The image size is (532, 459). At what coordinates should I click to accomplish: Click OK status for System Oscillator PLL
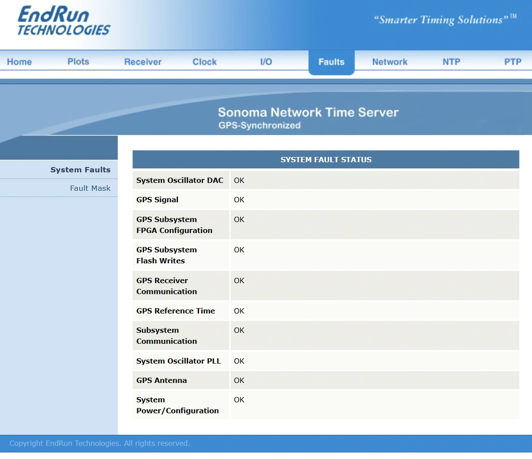(x=239, y=361)
